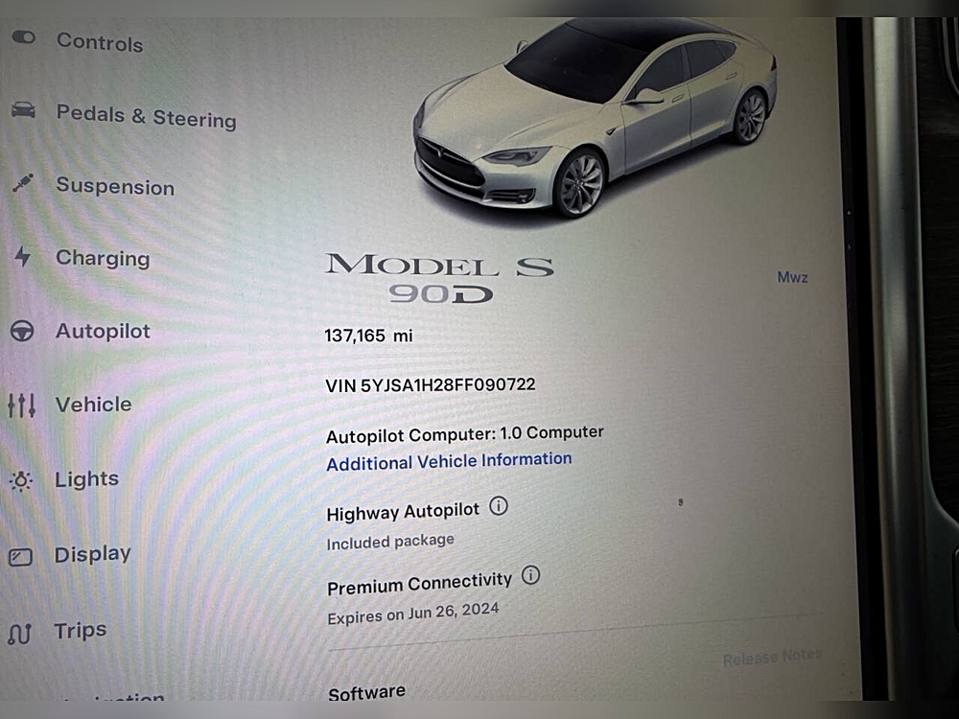The height and width of the screenshot is (719, 959).
Task: Show Premium Connectivity info circle
Action: (530, 574)
